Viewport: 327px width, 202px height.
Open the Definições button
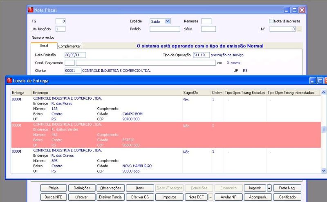click(x=82, y=188)
